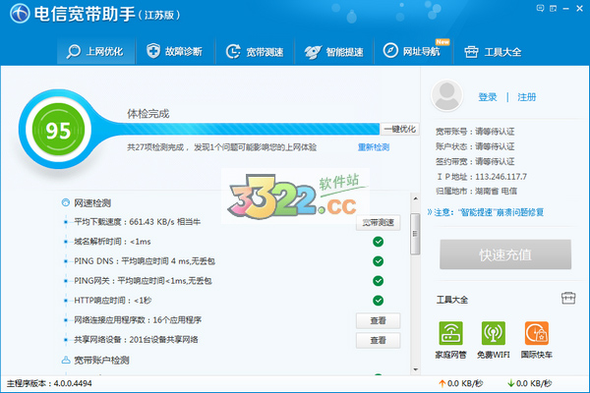Click the upload speed arrow in status bar
Screen dimensions: 590x393
click(442, 383)
